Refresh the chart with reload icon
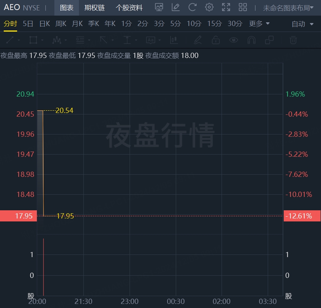This screenshot has height=308, width=321. pyautogui.click(x=193, y=7)
